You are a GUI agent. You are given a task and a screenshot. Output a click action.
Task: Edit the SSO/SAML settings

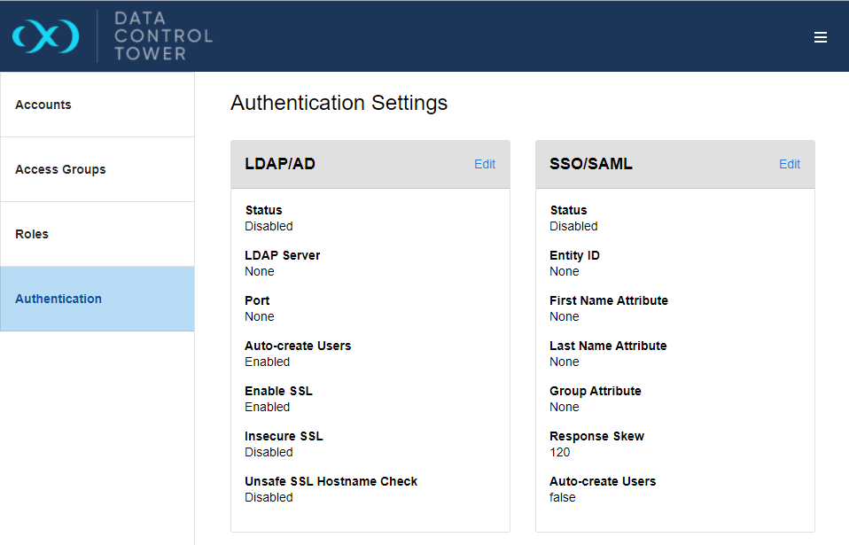pos(789,164)
